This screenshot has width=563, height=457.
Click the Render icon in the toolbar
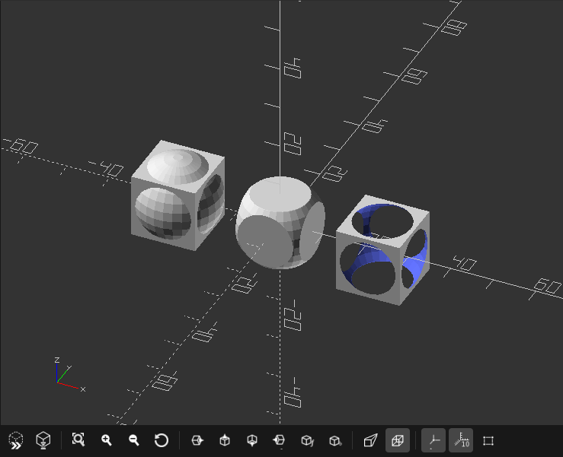pos(44,440)
